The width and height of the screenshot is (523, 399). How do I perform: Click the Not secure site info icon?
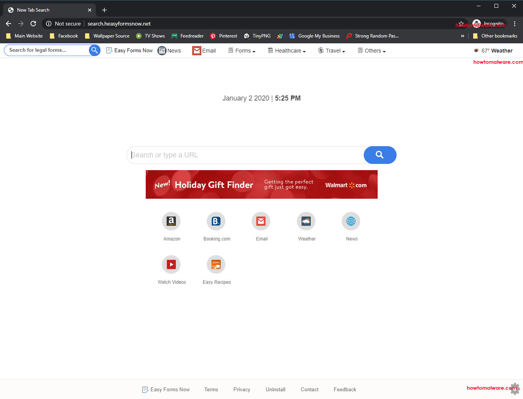(x=49, y=24)
